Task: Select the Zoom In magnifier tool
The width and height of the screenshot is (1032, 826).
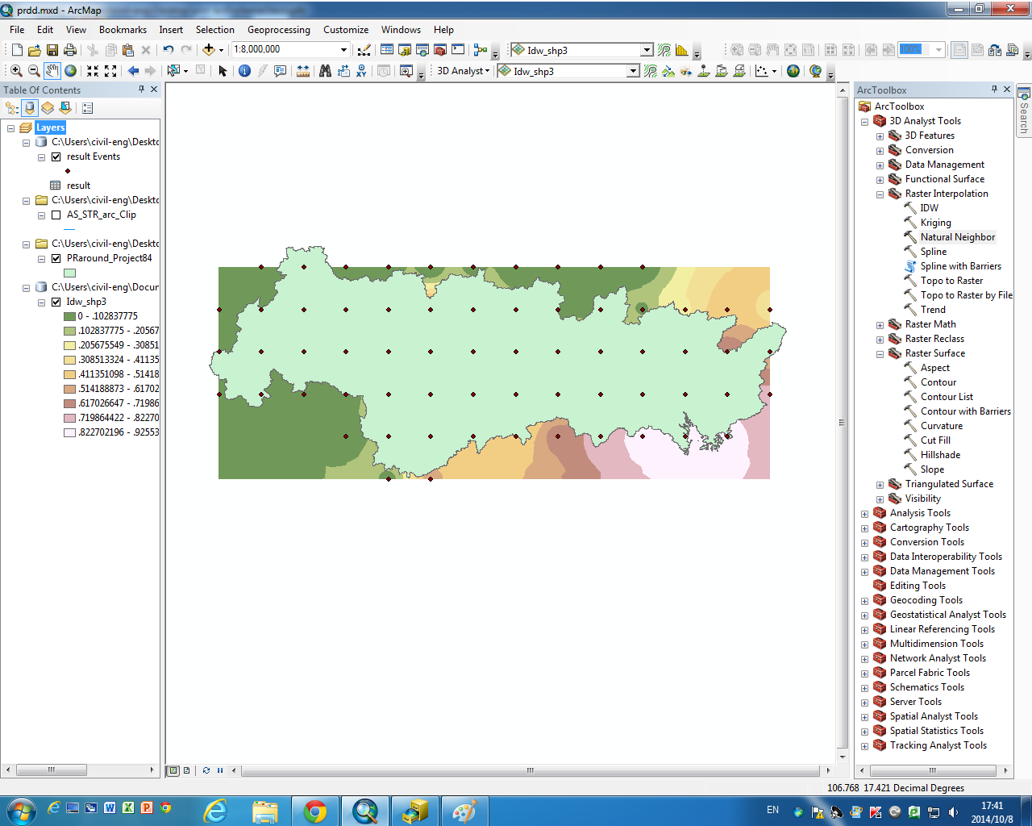Action: point(16,71)
